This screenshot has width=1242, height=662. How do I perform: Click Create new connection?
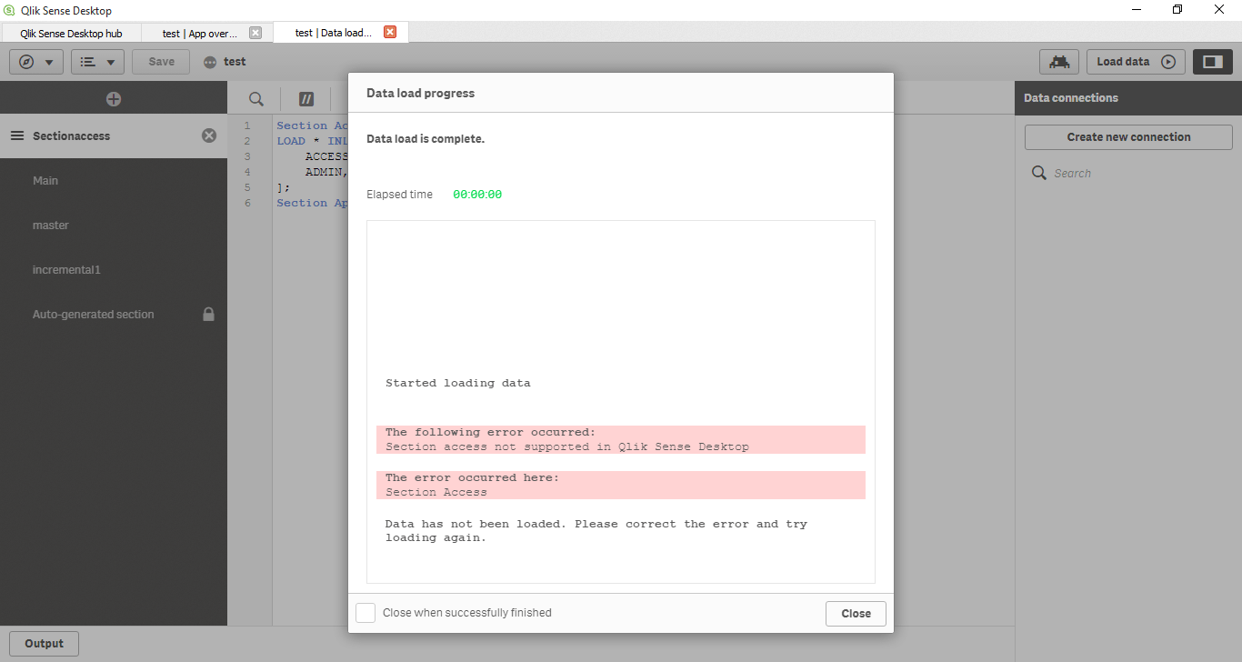(x=1128, y=137)
